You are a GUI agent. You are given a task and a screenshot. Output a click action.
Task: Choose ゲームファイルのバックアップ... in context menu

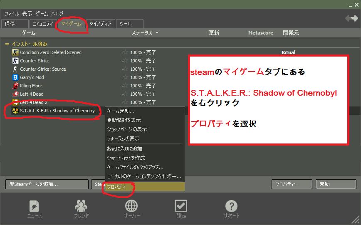tap(145, 167)
